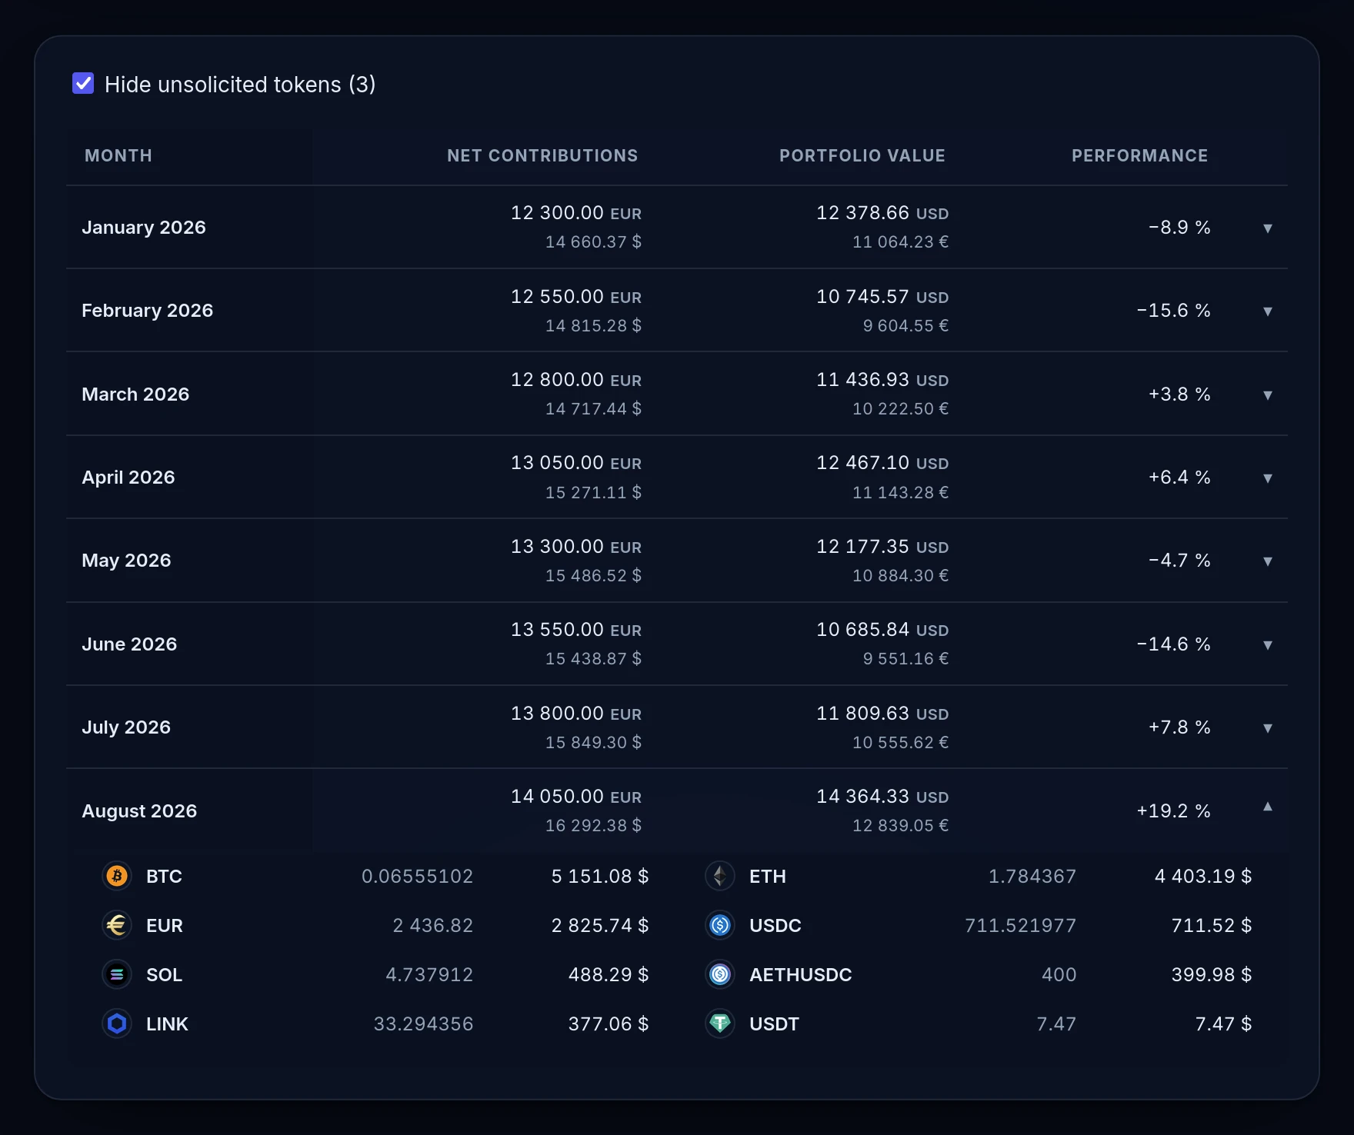
Task: Click the AETHUSDC token name
Action: click(801, 975)
